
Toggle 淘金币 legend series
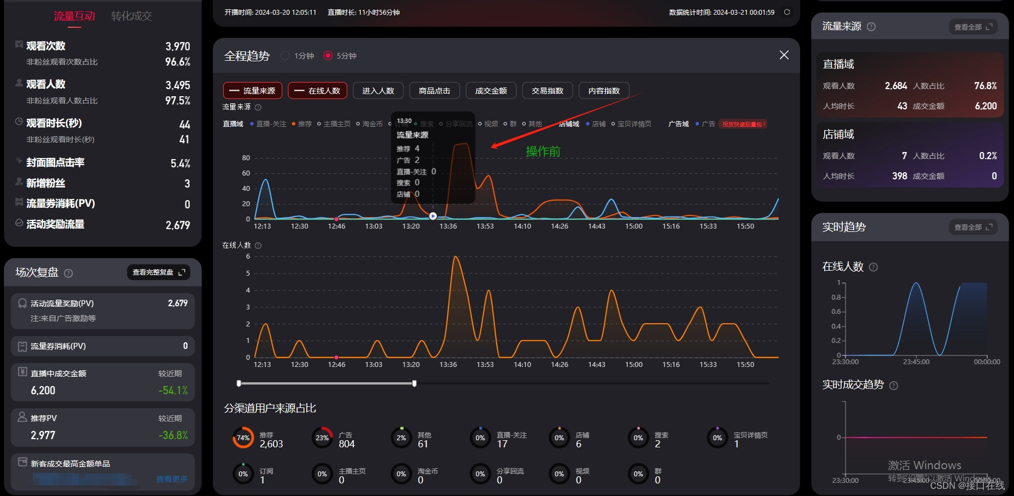[x=369, y=124]
